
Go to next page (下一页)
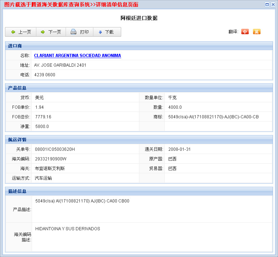[51, 32]
